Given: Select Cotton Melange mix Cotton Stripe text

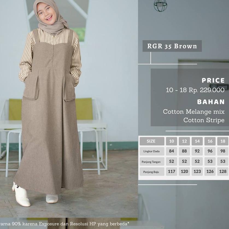Looking at the screenshot, I should point(194,116).
